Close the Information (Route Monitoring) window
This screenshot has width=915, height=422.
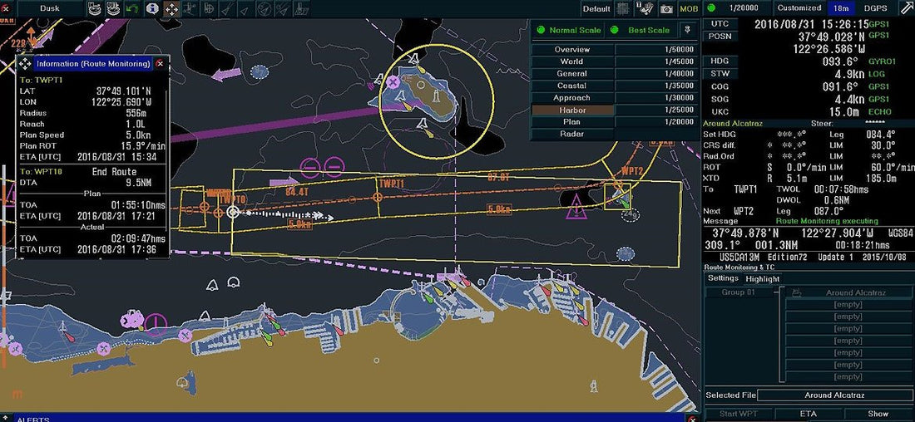tap(161, 63)
